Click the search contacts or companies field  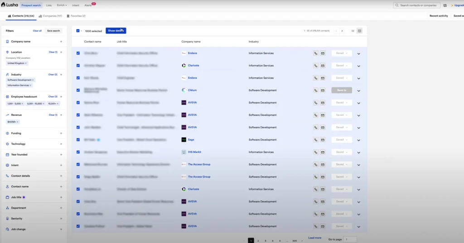pyautogui.click(x=417, y=5)
